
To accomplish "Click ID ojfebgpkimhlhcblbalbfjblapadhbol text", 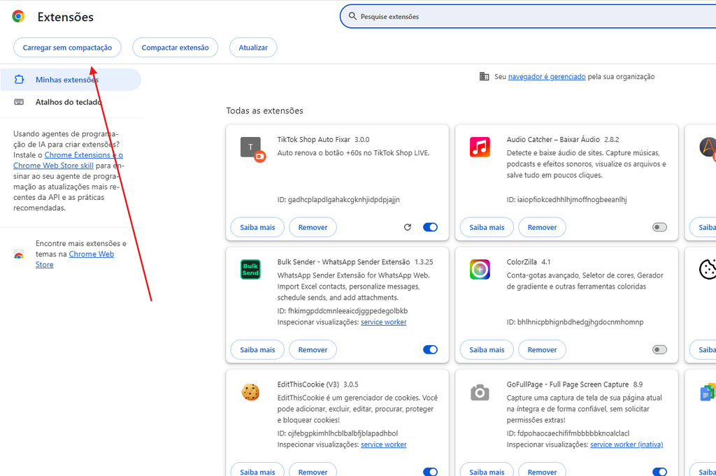I will 338,433.
